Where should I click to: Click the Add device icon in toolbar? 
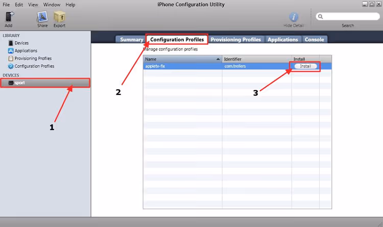tap(10, 17)
